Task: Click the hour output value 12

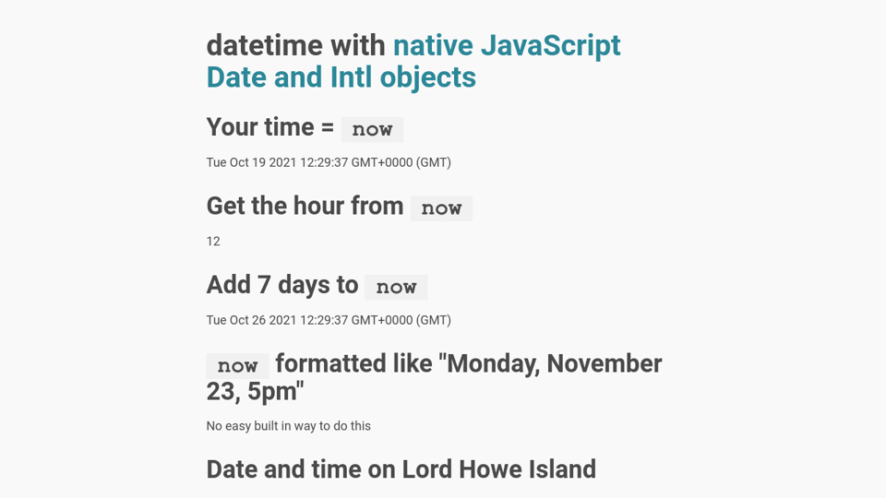Action: coord(213,242)
